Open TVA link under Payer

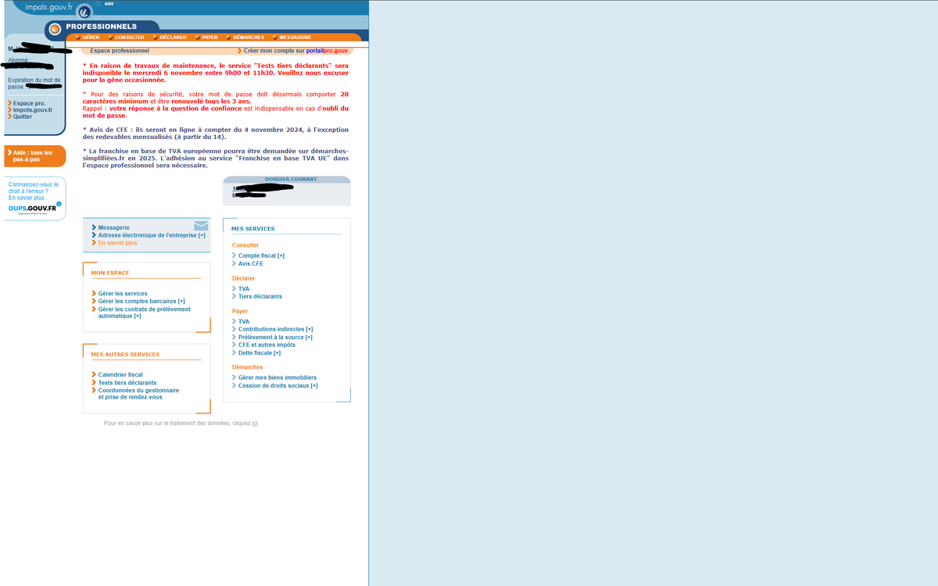tap(244, 322)
